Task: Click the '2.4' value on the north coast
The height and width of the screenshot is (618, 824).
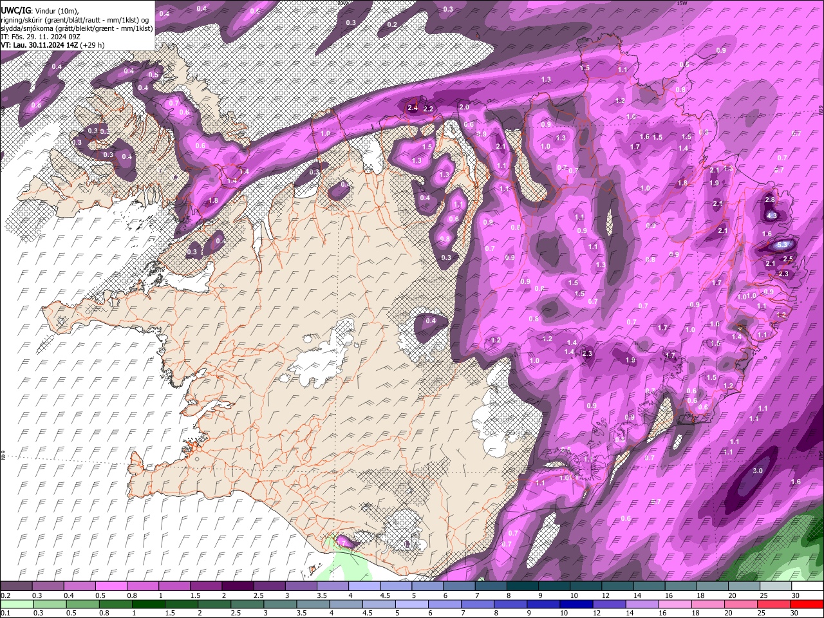Action: [x=413, y=108]
